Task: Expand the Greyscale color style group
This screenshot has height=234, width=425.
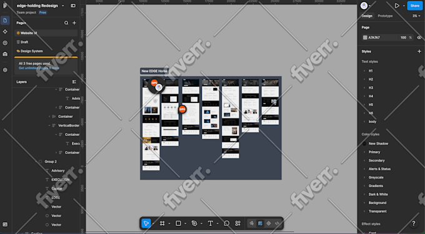Action: 364,177
